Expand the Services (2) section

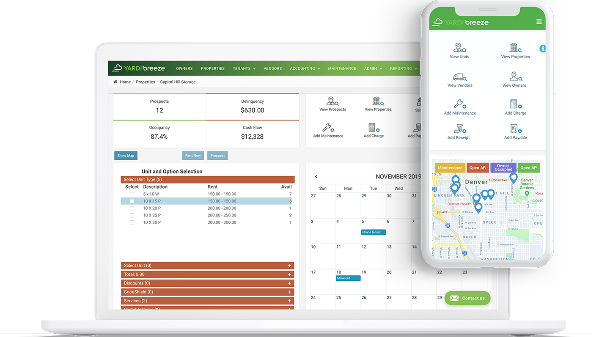click(207, 301)
